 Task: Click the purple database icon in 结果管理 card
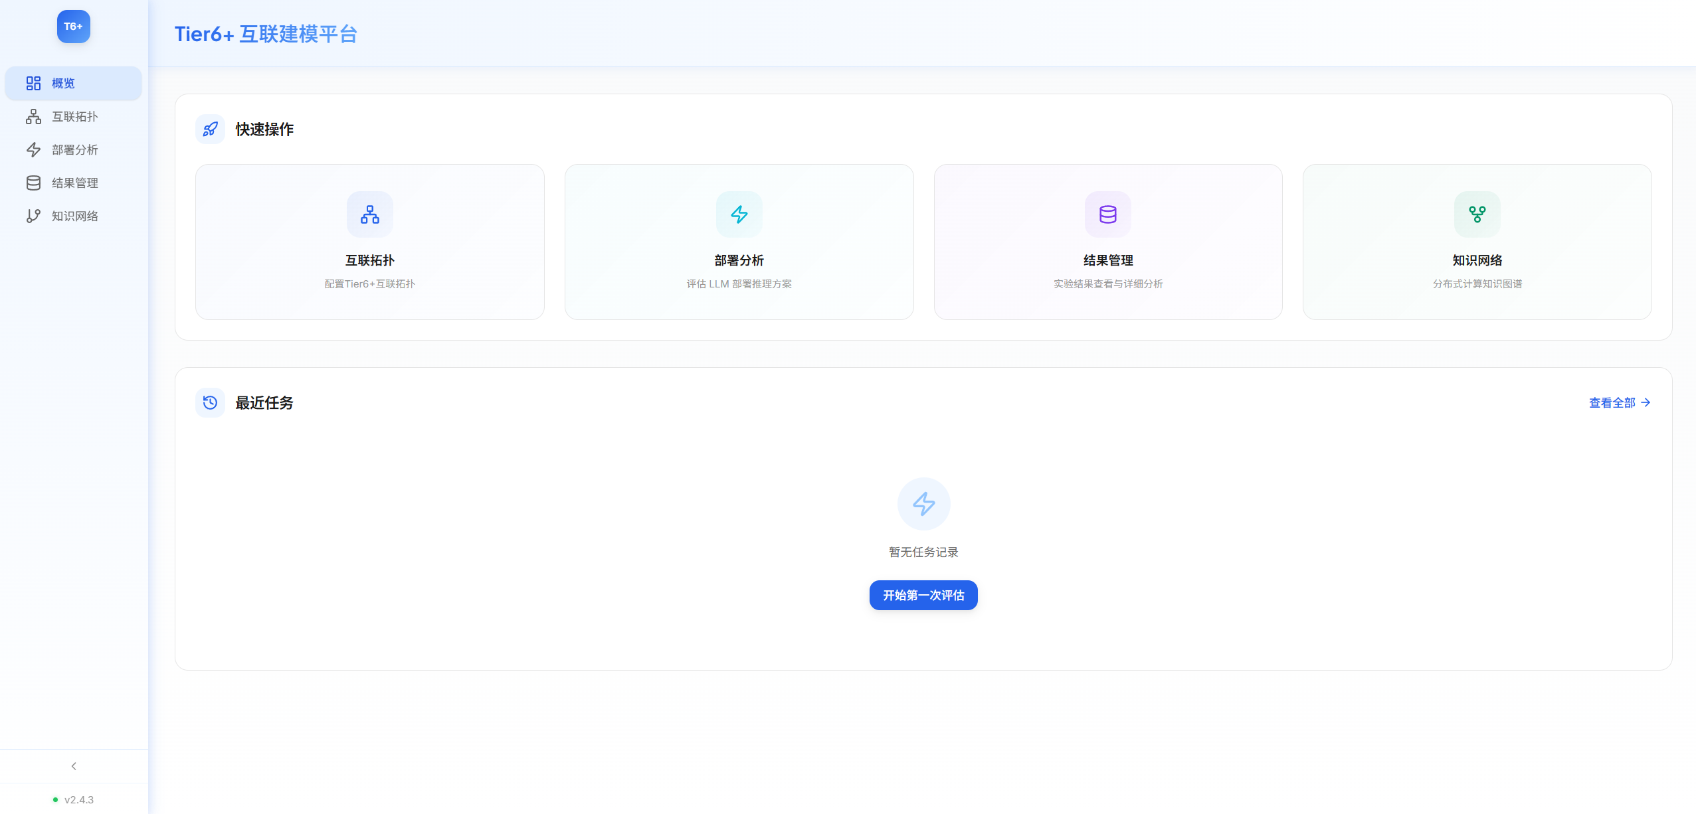[1107, 214]
